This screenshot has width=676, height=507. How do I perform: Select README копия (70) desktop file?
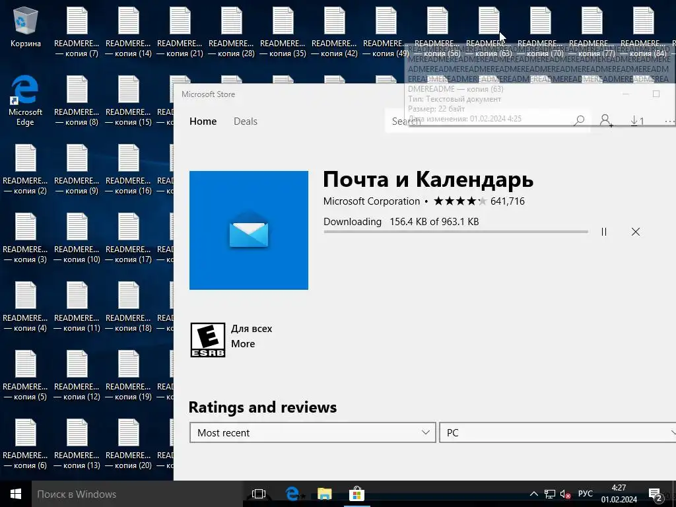(x=540, y=32)
